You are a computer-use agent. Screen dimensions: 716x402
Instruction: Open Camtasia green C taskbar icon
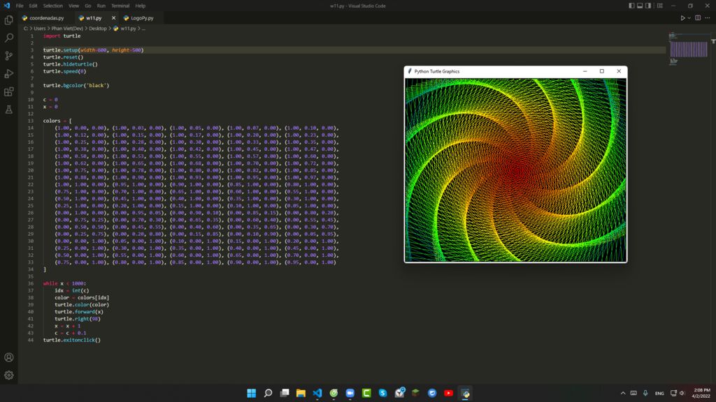tap(366, 393)
